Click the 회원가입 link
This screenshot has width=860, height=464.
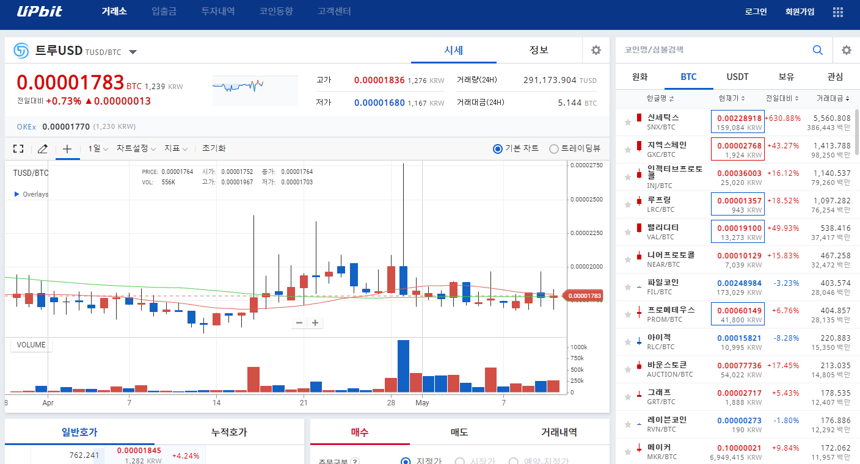click(800, 12)
